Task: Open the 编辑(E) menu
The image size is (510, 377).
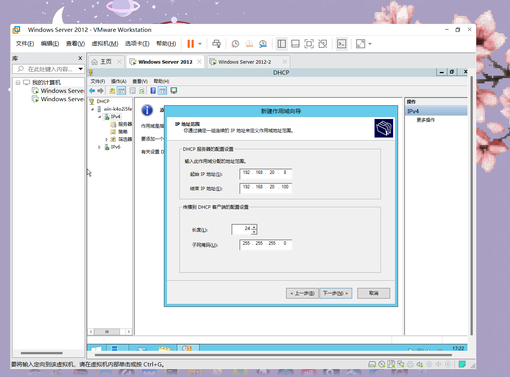Action: pyautogui.click(x=50, y=44)
